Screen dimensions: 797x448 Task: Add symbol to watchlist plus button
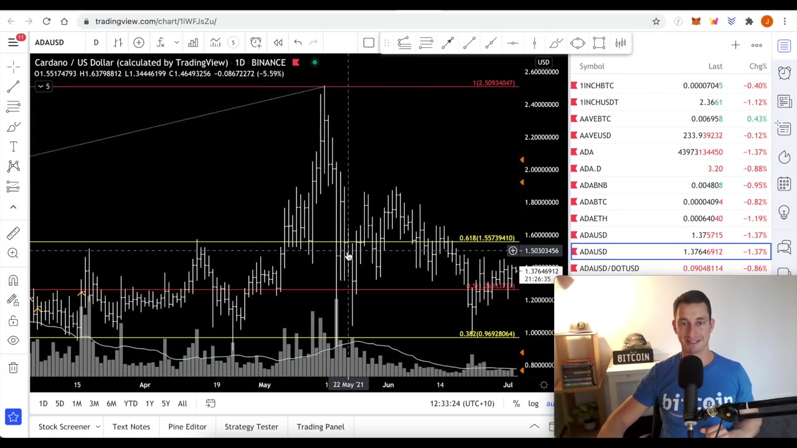coord(735,45)
